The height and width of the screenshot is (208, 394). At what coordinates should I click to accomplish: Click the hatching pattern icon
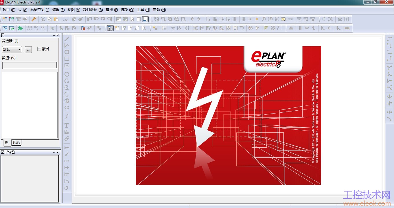point(273,28)
